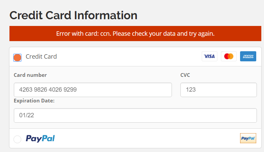Click the '123' CVC placeholder text
Image resolution: width=264 pixels, height=152 pixels.
(x=191, y=90)
